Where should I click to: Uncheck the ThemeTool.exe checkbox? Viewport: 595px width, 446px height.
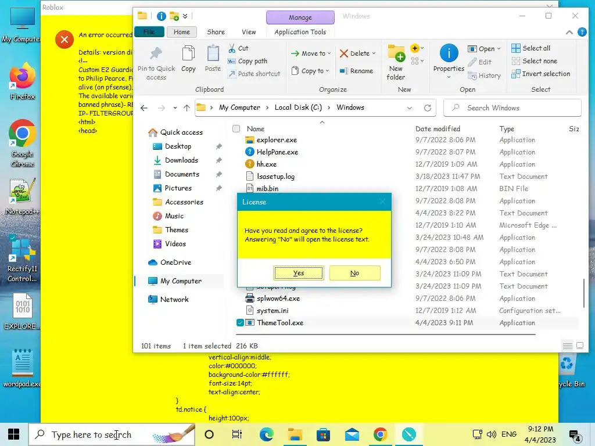[240, 323]
